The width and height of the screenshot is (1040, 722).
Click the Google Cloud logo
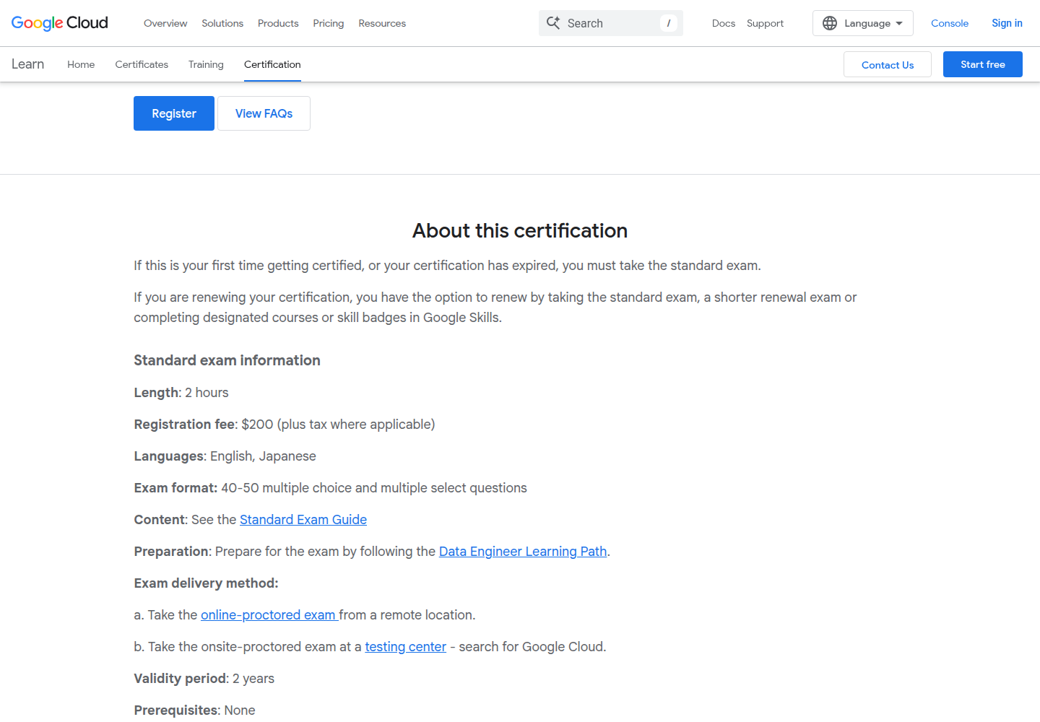coord(60,23)
